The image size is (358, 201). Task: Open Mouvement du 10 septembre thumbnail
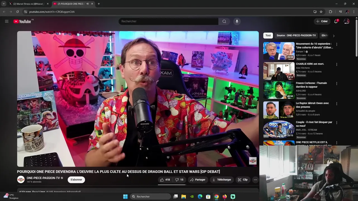click(x=279, y=51)
